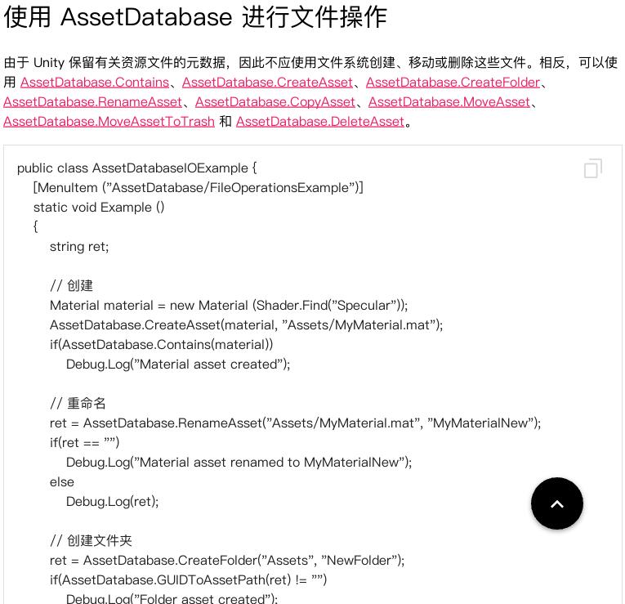625x604 pixels.
Task: Click the AssetDatabase.CreateAsset(material...) code line
Action: (247, 325)
